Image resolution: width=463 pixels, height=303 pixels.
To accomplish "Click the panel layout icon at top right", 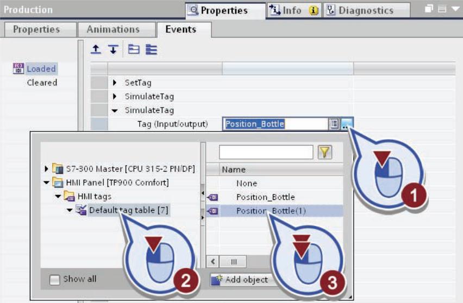I will (x=442, y=9).
